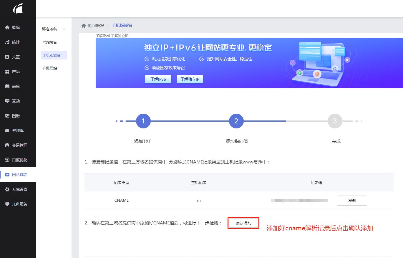
Task: Switch to the 网站域名 submenu item
Action: click(x=49, y=42)
